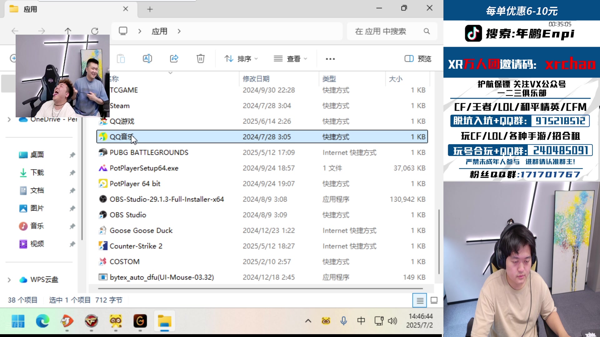Click the back navigation arrow
The height and width of the screenshot is (337, 600).
(x=15, y=31)
